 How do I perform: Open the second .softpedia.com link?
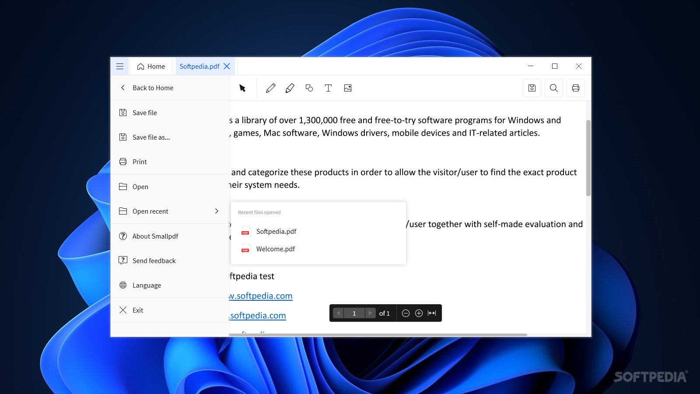(x=258, y=315)
